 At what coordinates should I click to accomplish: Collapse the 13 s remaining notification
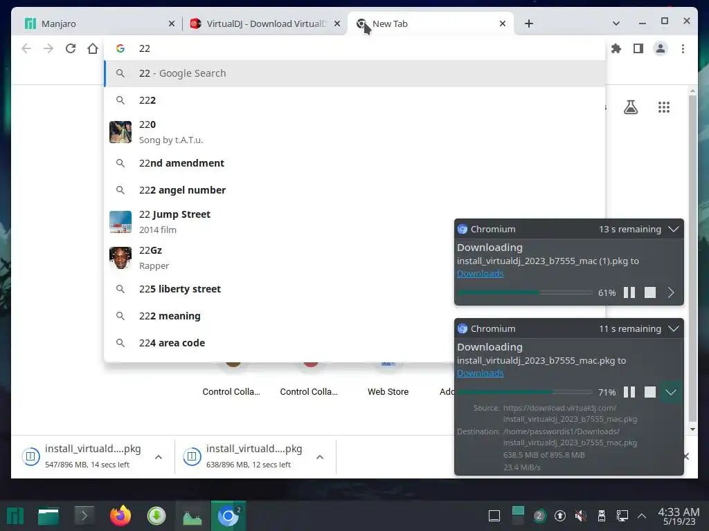pyautogui.click(x=673, y=229)
